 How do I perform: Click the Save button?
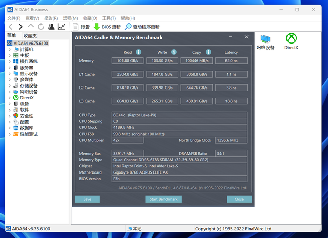click(x=87, y=199)
